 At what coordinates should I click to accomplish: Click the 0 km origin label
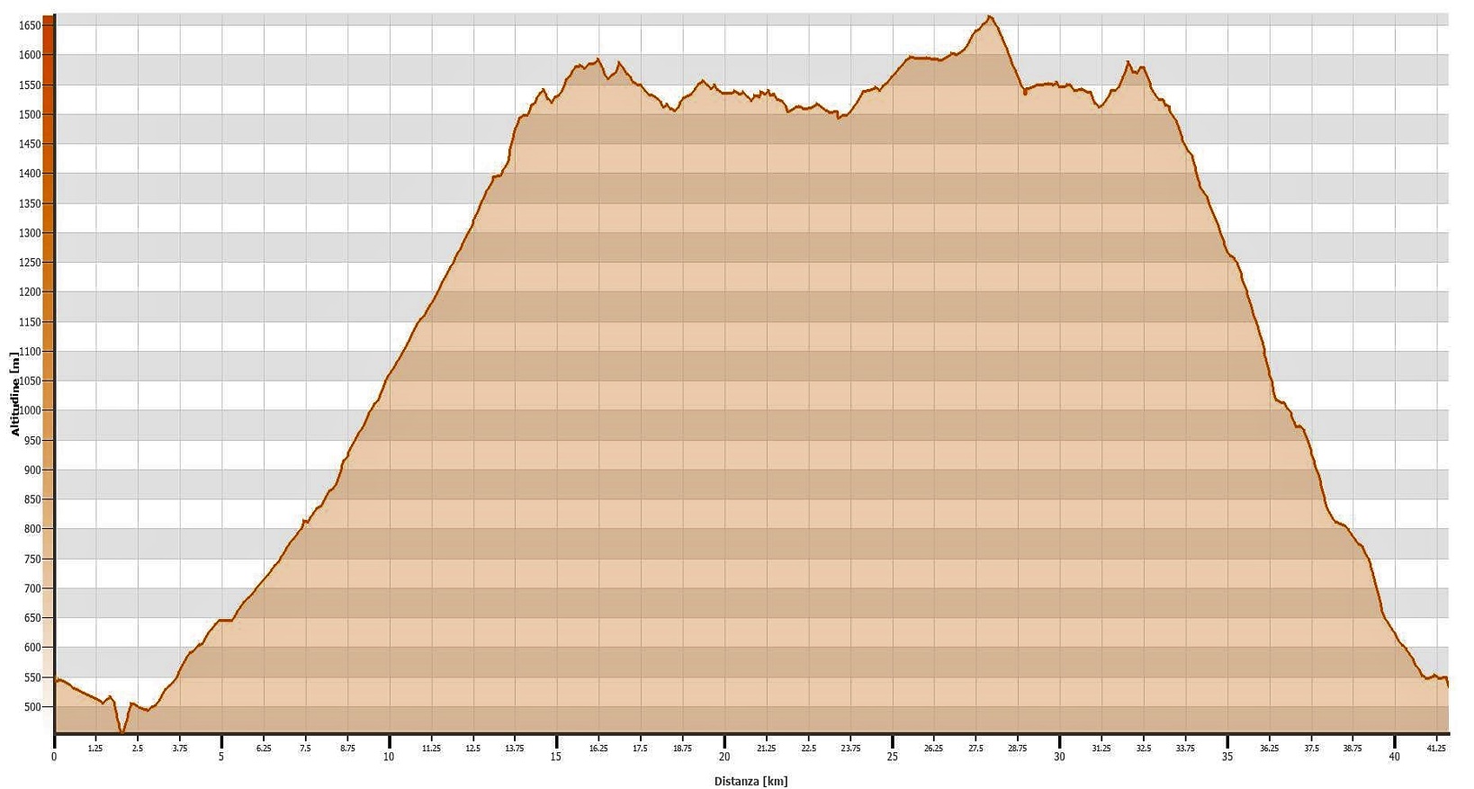click(54, 757)
